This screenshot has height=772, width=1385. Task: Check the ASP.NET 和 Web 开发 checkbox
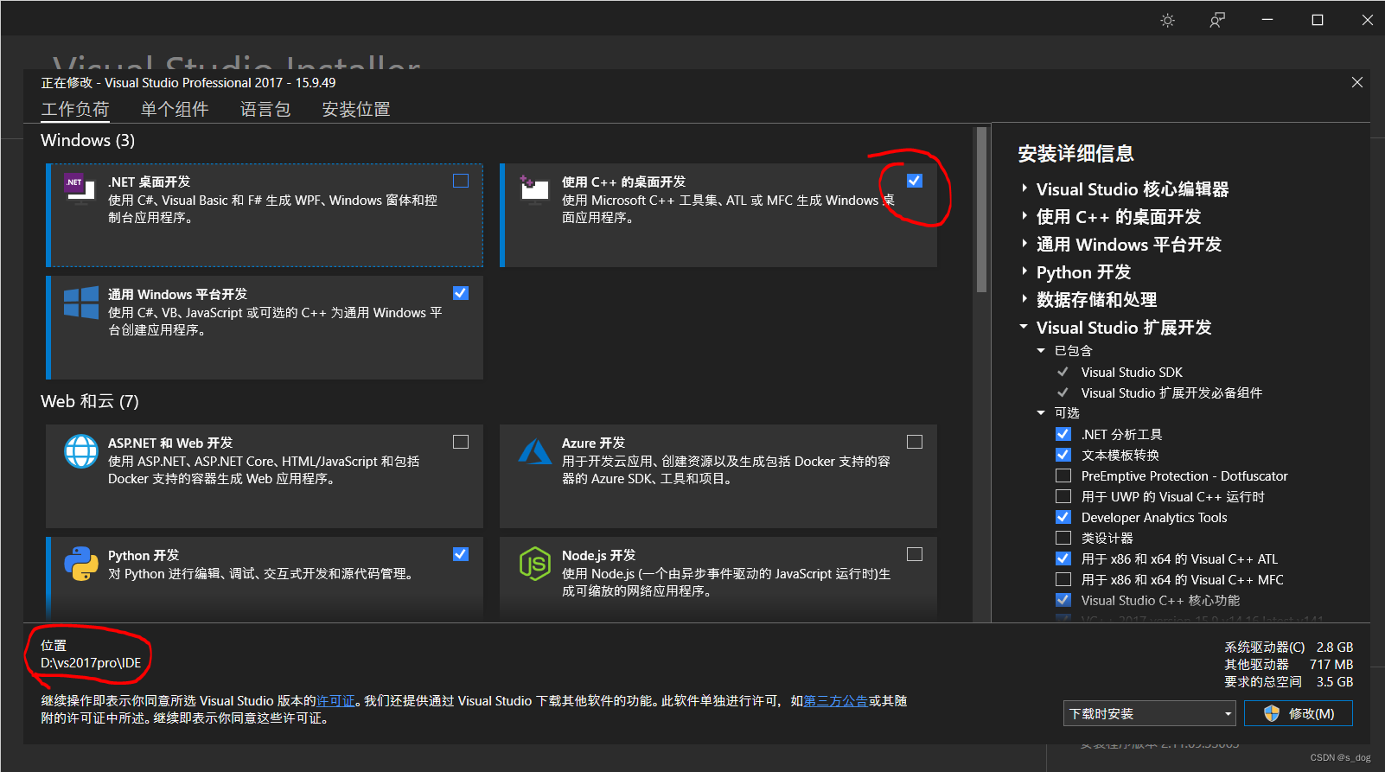[x=461, y=442]
